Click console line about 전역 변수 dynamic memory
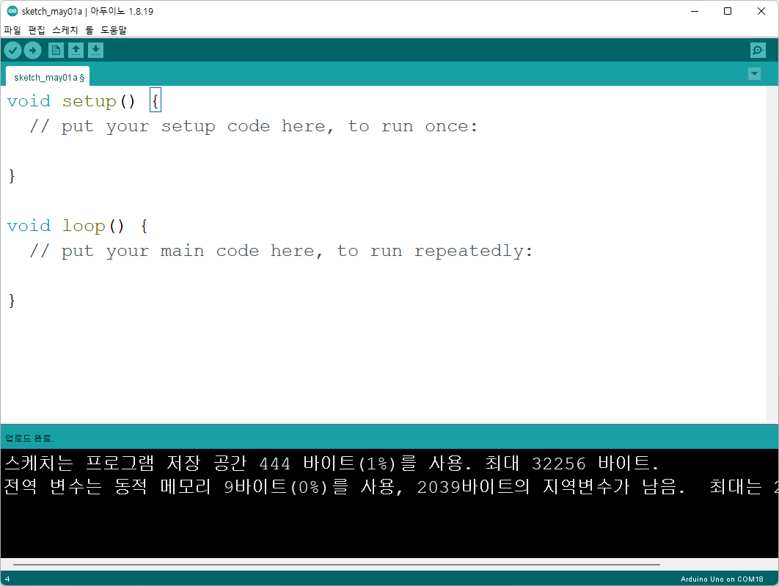Screen dimensions: 779x586 pos(389,487)
